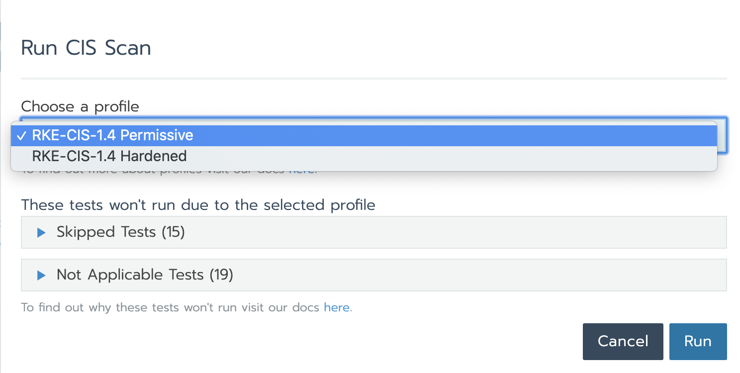Start the scan with the Run button
This screenshot has width=740, height=373.
coord(698,341)
